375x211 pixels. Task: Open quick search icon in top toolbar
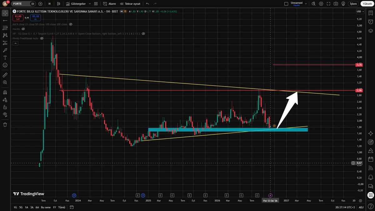(313, 4)
